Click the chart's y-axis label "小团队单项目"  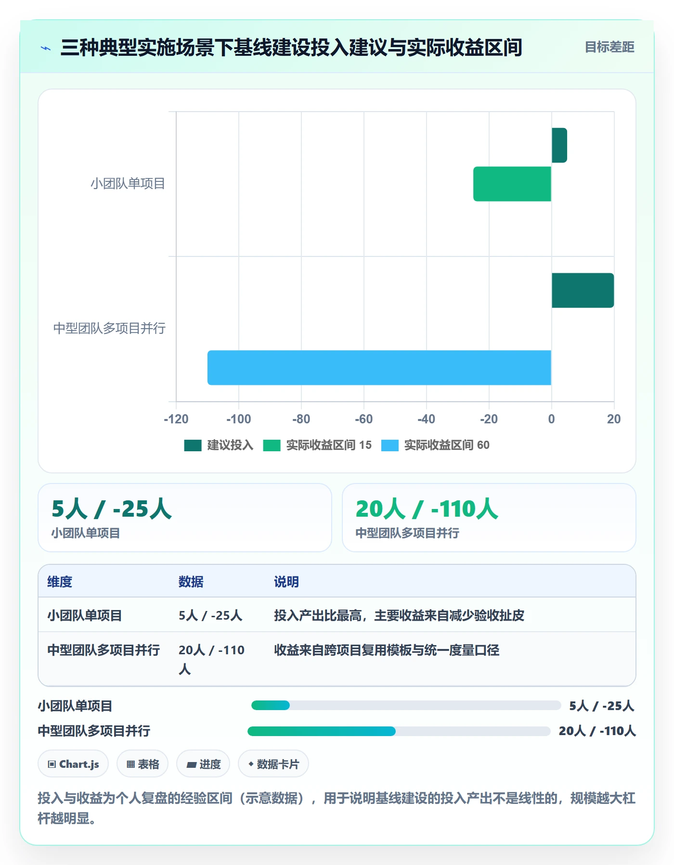click(128, 184)
